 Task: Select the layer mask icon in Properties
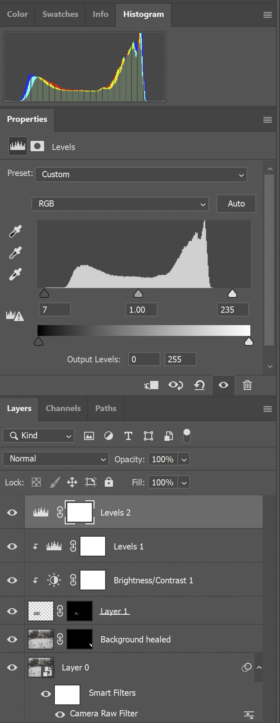point(37,146)
